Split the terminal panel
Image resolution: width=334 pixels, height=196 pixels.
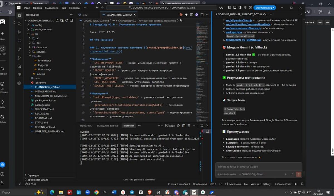click(x=183, y=126)
